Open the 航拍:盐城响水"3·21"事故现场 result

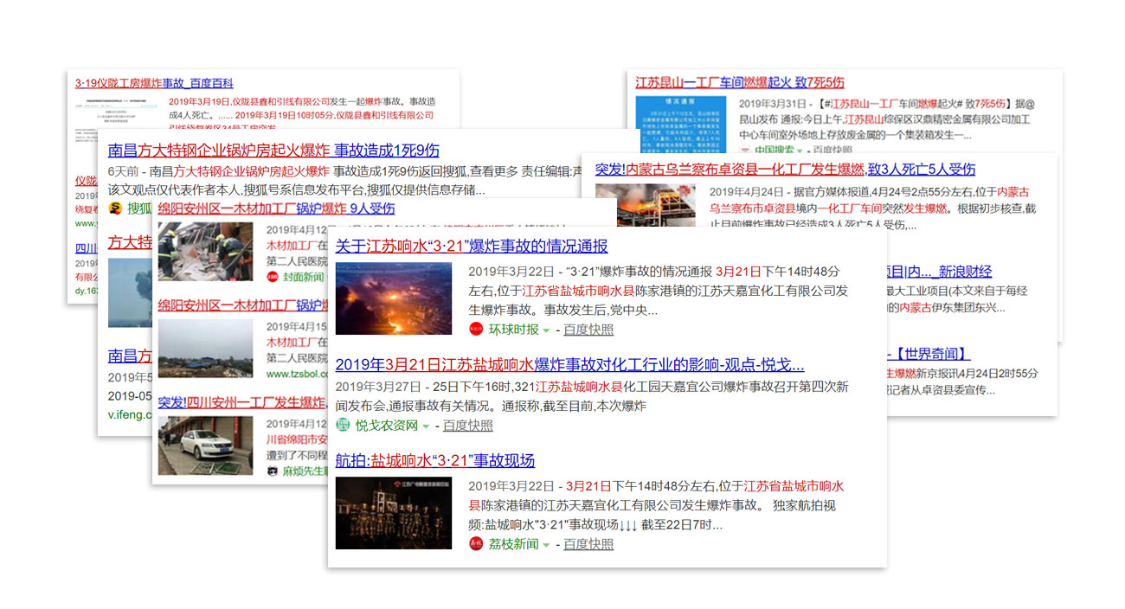(435, 460)
